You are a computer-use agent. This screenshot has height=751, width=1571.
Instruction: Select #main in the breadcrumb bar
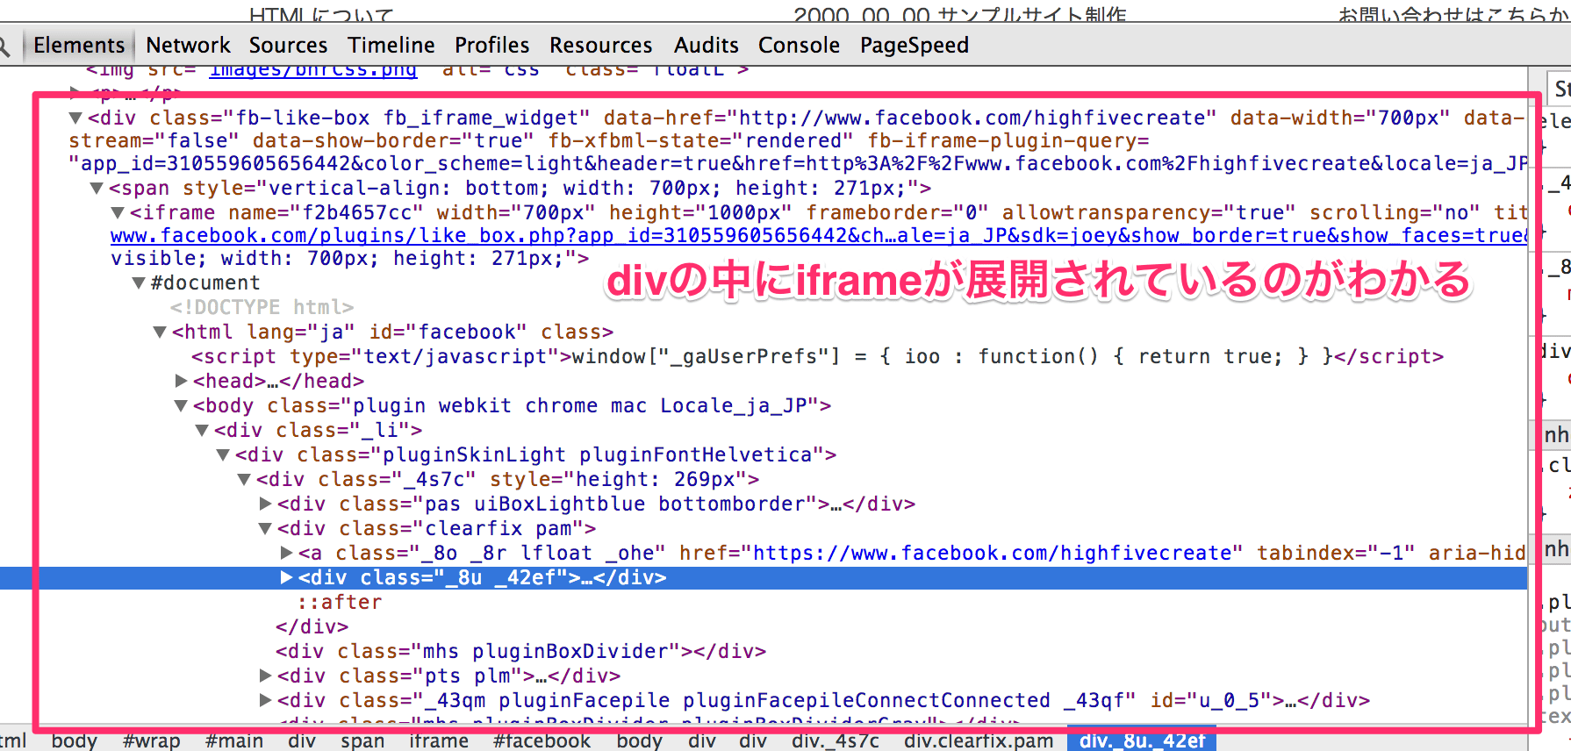coord(234,740)
